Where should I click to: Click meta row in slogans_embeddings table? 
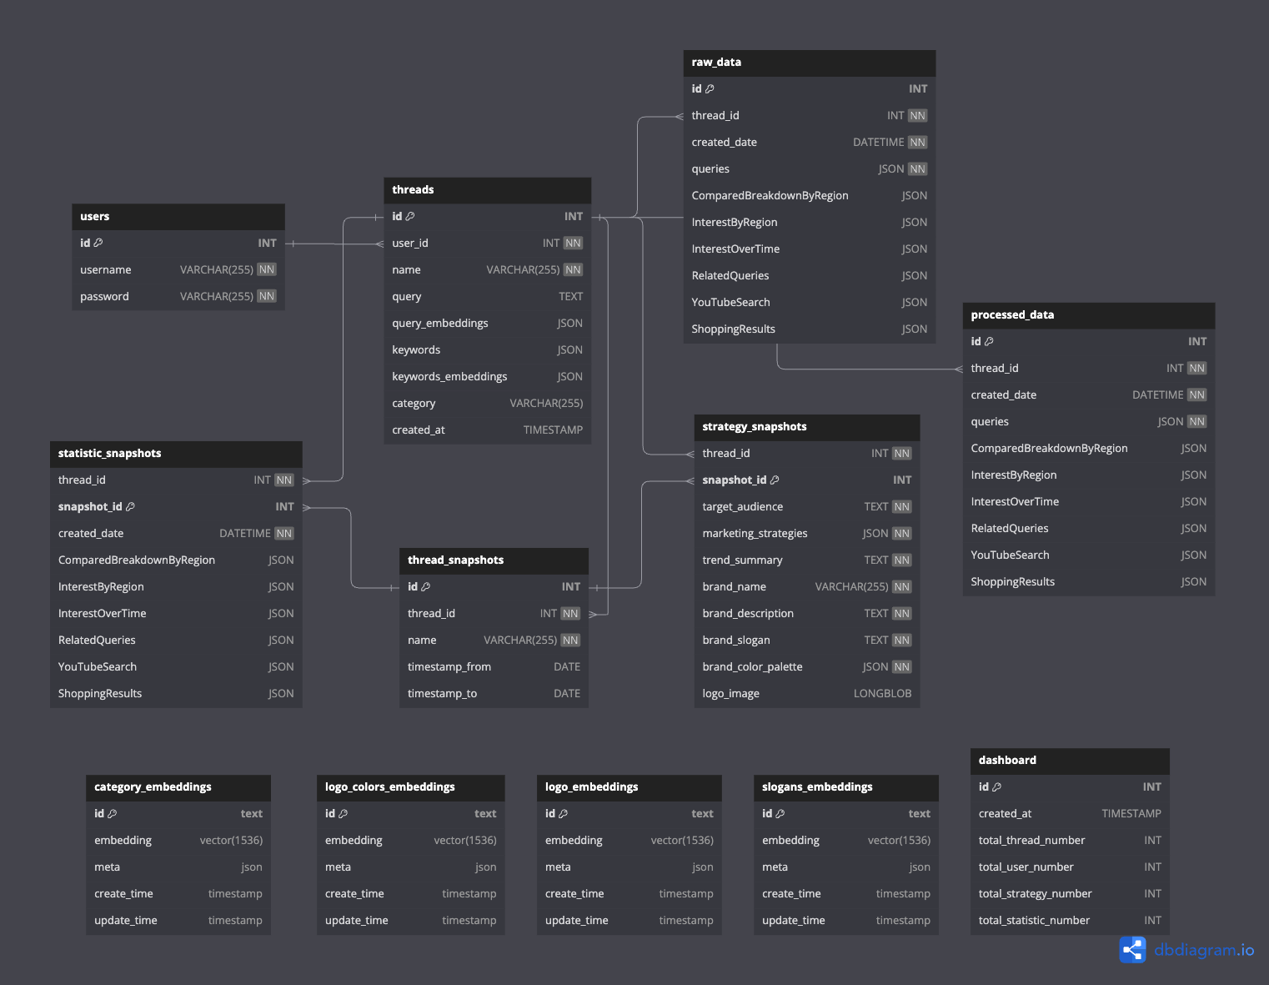coord(846,867)
